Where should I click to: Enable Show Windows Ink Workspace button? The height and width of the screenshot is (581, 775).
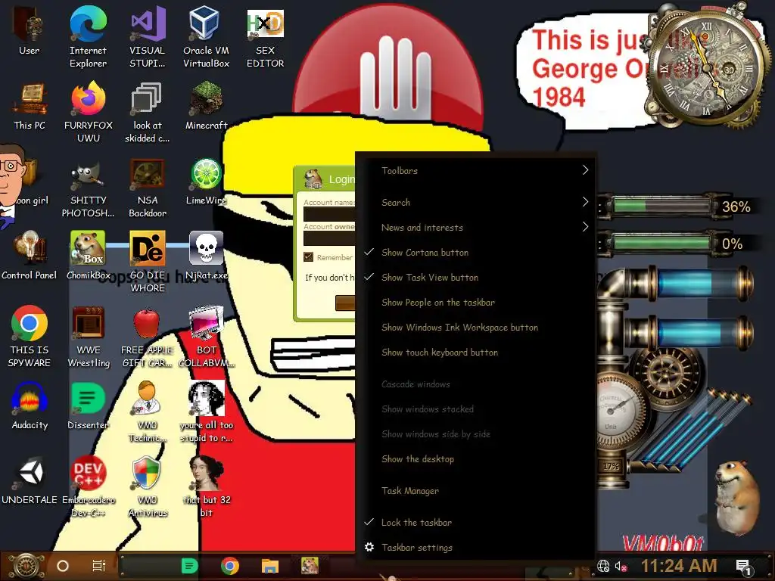tap(477, 328)
